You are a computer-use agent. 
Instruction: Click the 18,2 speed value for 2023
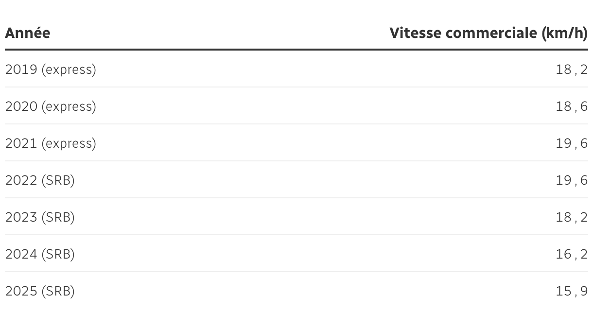(x=572, y=217)
